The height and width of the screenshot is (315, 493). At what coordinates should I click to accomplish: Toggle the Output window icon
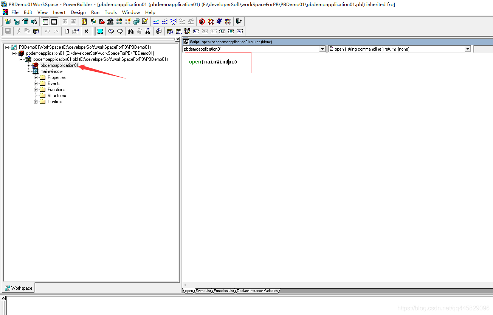point(54,22)
